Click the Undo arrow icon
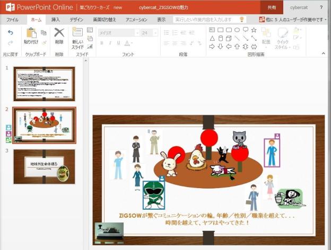Image resolution: width=331 pixels, height=250 pixels. (x=11, y=32)
